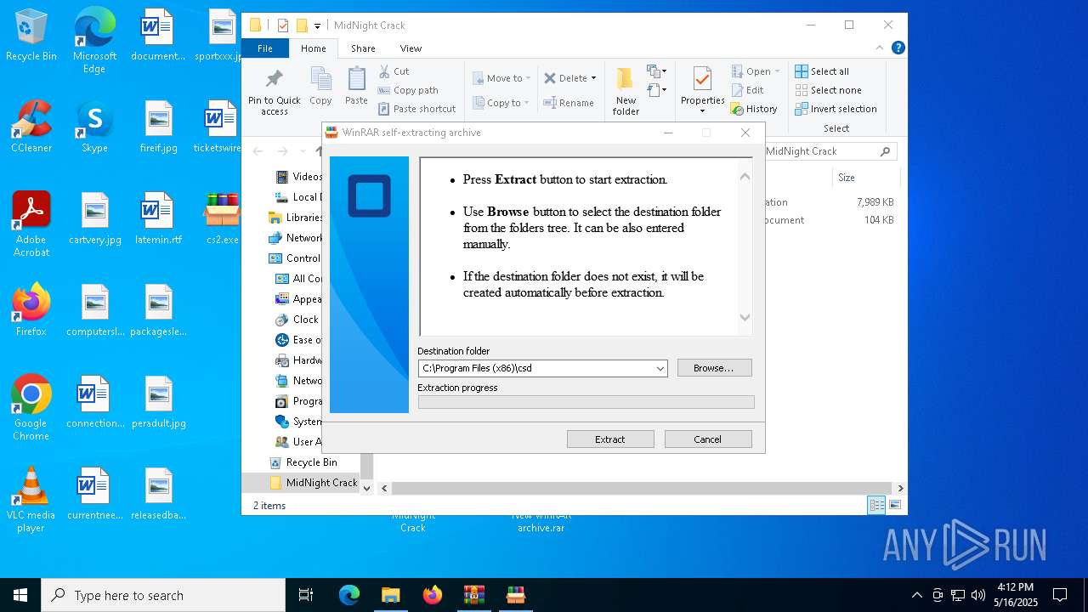Click the Paste icon in ribbon

[356, 87]
